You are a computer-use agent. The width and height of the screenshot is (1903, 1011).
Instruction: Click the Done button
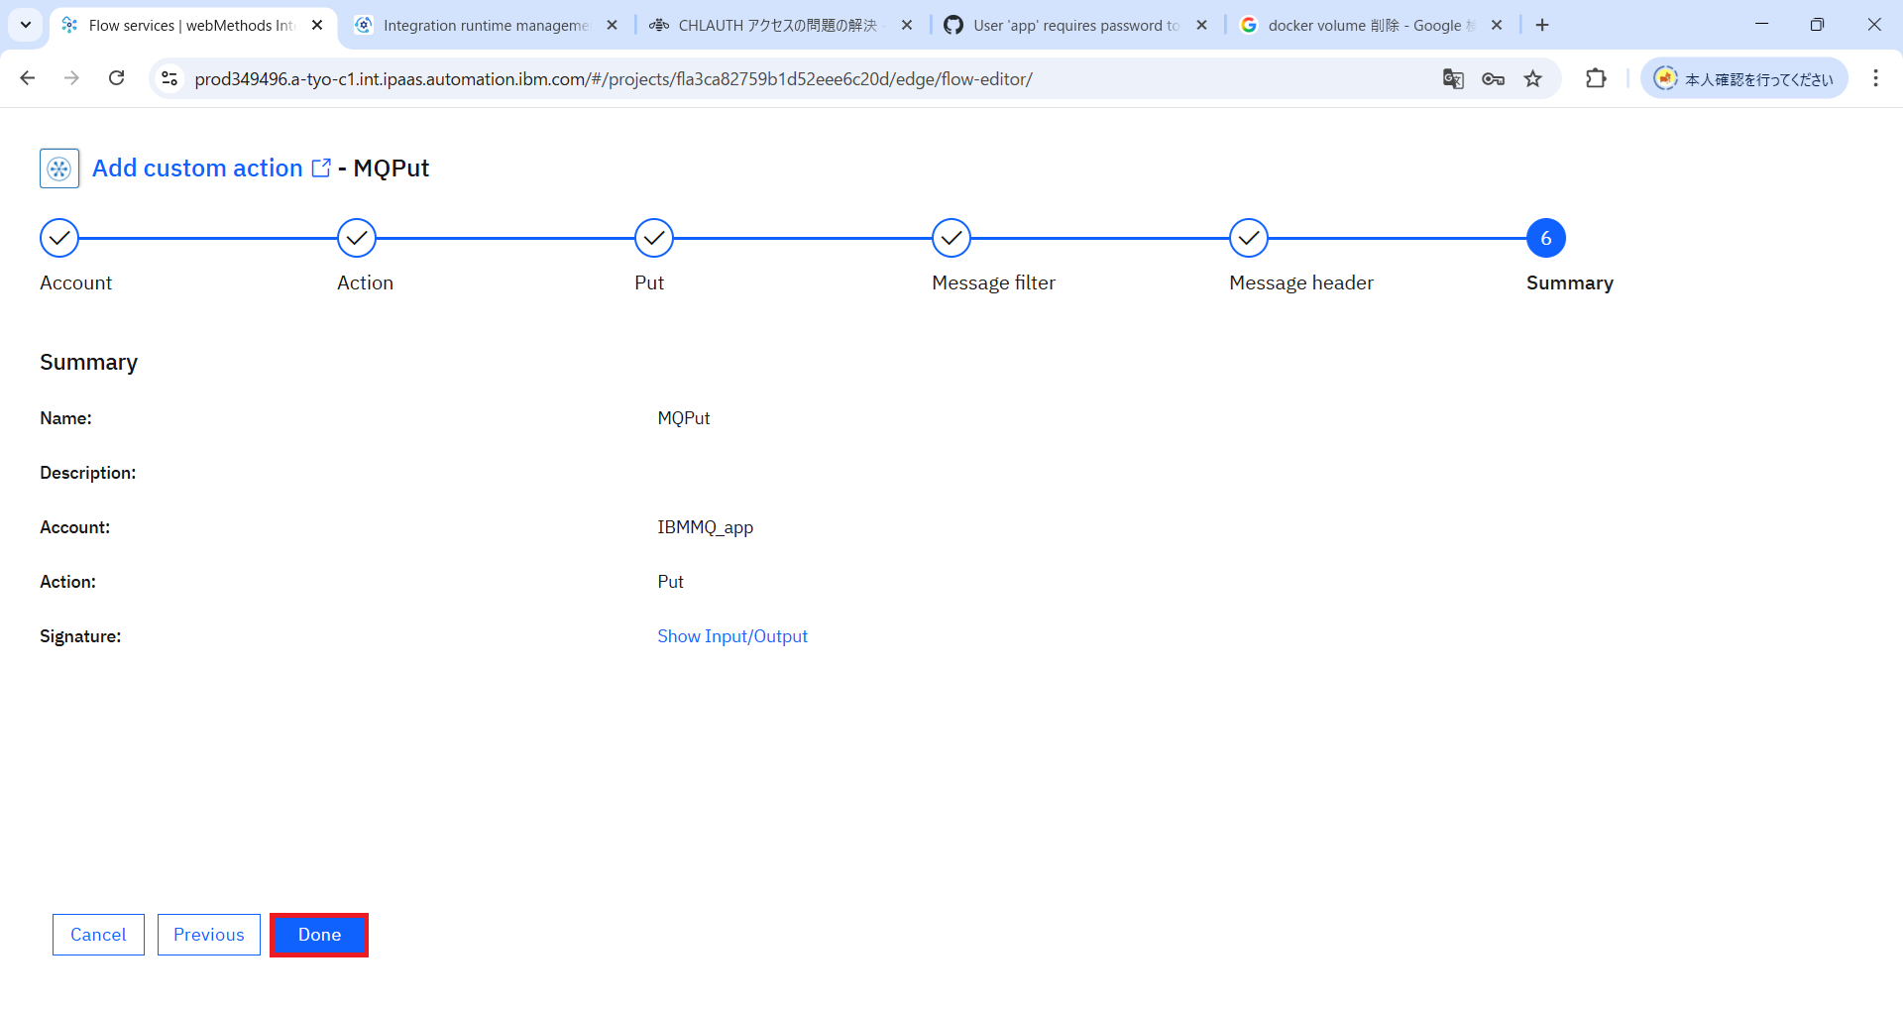pyautogui.click(x=319, y=935)
